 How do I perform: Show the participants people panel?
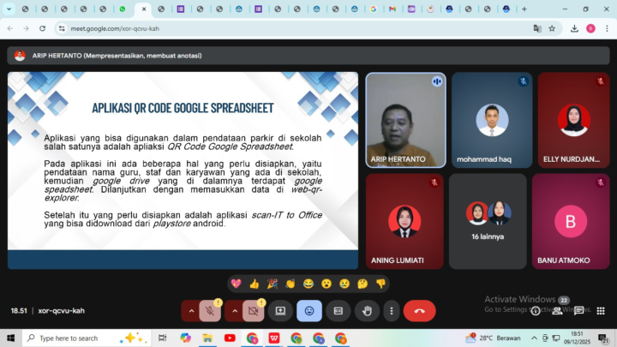558,310
